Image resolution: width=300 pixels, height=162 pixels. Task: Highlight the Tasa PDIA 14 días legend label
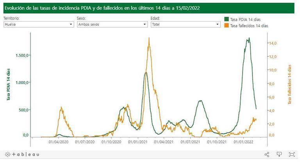pos(245,19)
